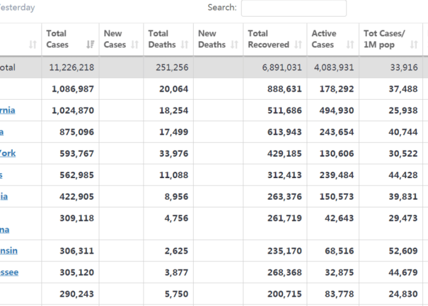Switch to the Yesterday tab
Image resolution: width=428 pixels, height=306 pixels.
click(17, 7)
